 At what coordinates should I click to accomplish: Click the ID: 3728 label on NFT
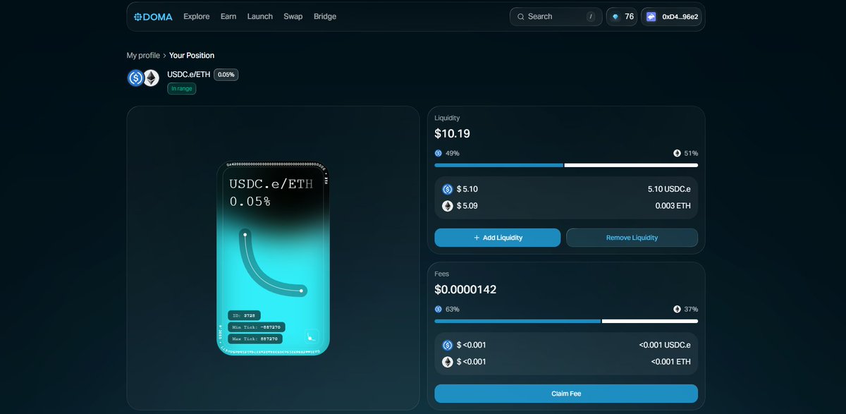(x=245, y=315)
